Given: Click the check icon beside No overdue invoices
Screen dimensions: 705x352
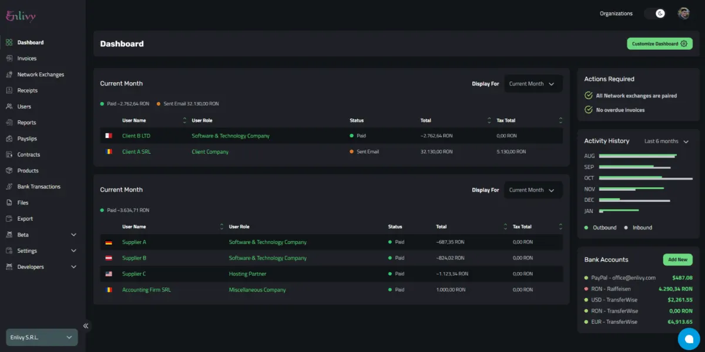Looking at the screenshot, I should point(588,110).
